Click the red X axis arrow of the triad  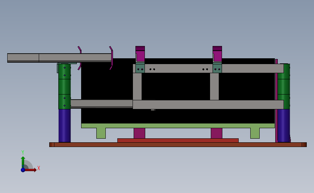30,170
